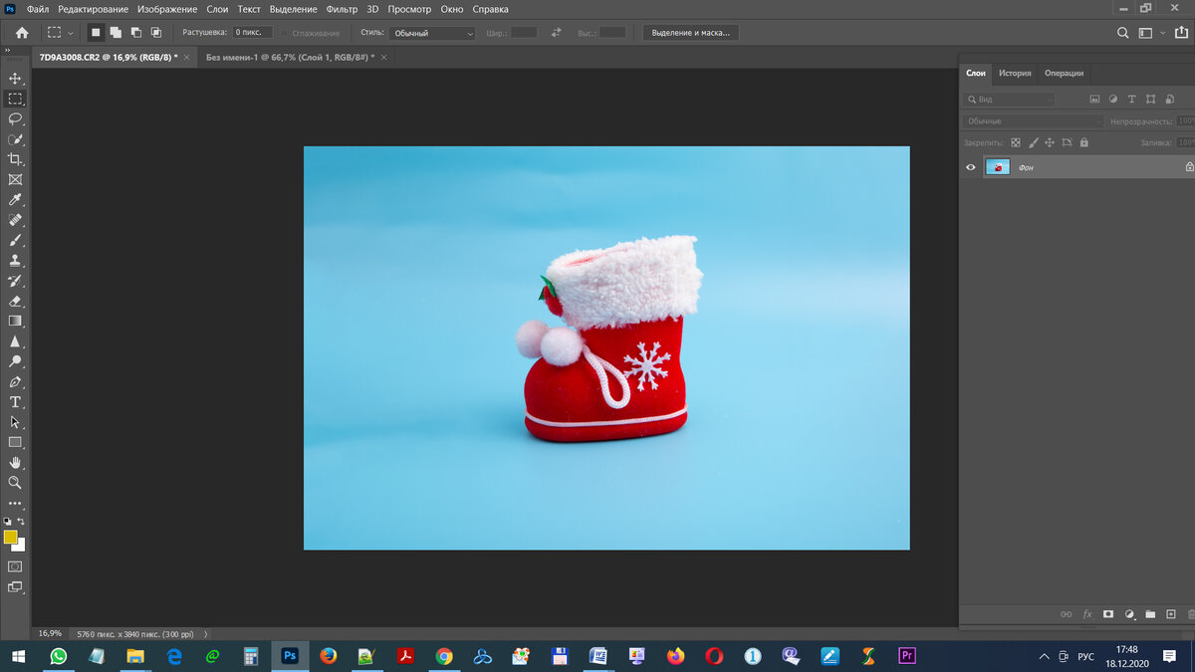Click the Выделение и маска button

(690, 33)
